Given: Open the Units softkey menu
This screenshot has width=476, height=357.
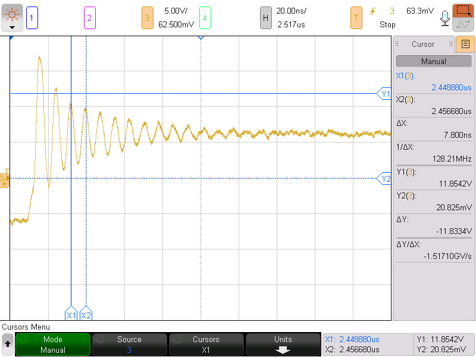Looking at the screenshot, I should point(283,345).
